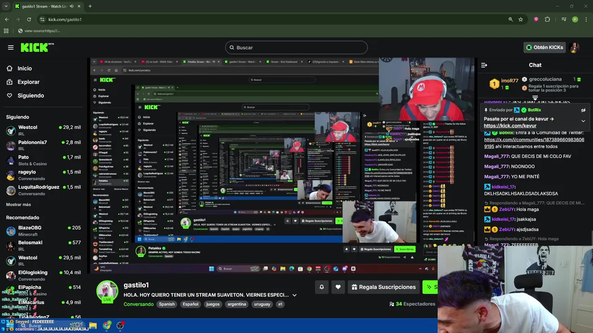
Task: Click the browser back arrow
Action: [6, 19]
